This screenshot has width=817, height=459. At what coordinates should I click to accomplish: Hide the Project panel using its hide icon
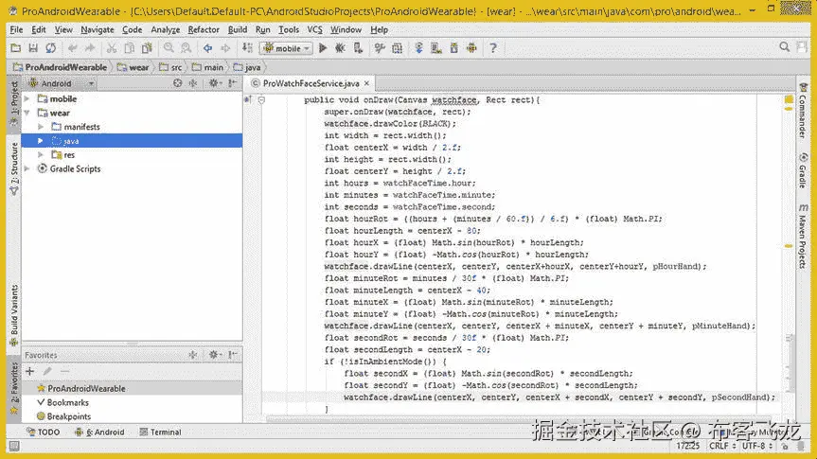232,83
